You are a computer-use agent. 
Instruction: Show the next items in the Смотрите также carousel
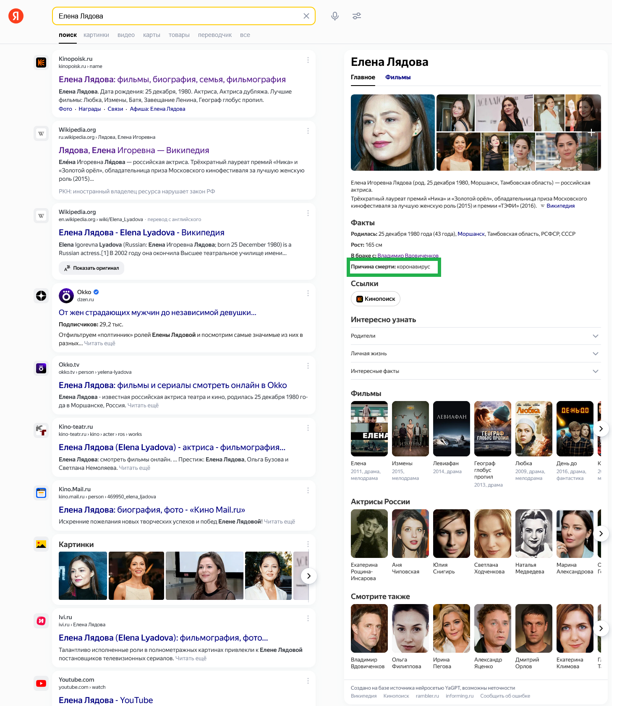[601, 628]
